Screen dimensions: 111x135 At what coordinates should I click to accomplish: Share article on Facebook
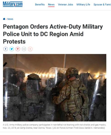click(5, 49)
